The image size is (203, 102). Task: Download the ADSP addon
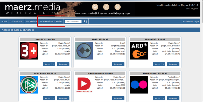(118, 64)
